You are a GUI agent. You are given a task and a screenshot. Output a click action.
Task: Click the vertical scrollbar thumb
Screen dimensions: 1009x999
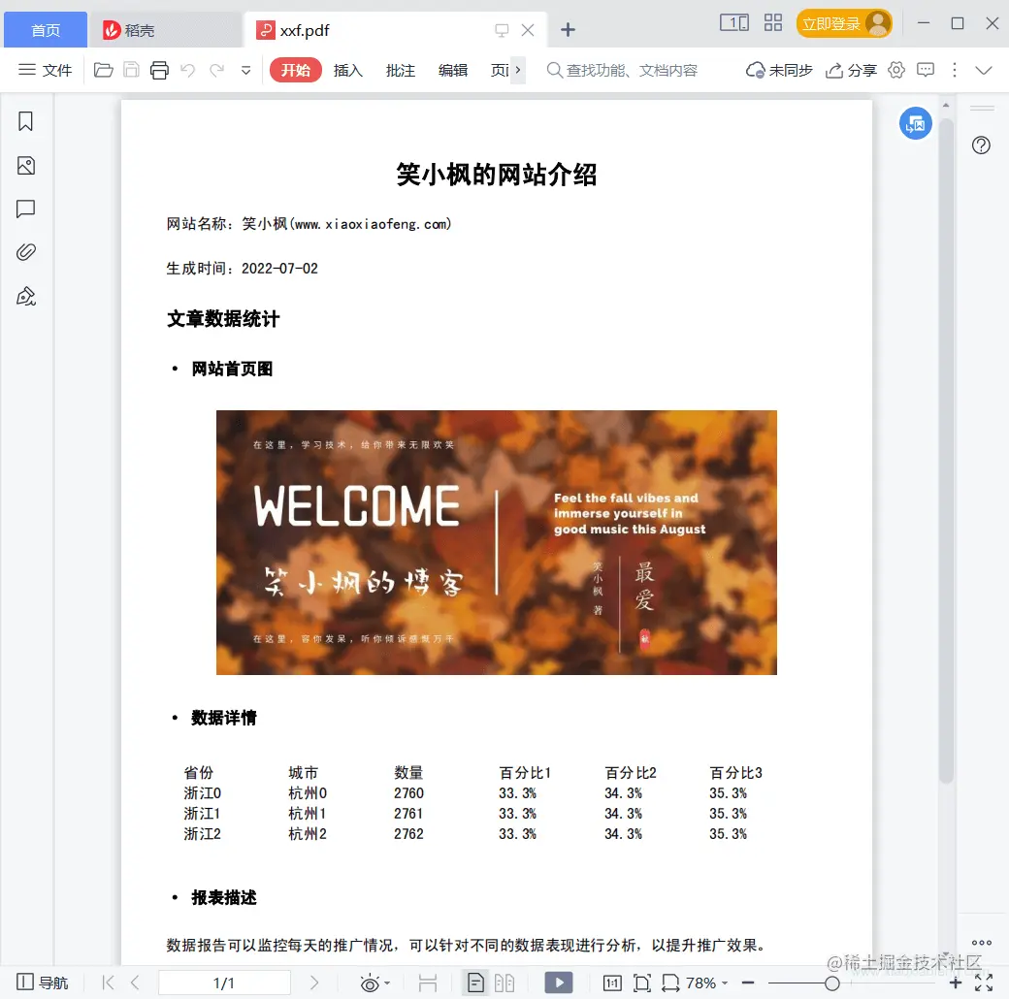pos(945,450)
